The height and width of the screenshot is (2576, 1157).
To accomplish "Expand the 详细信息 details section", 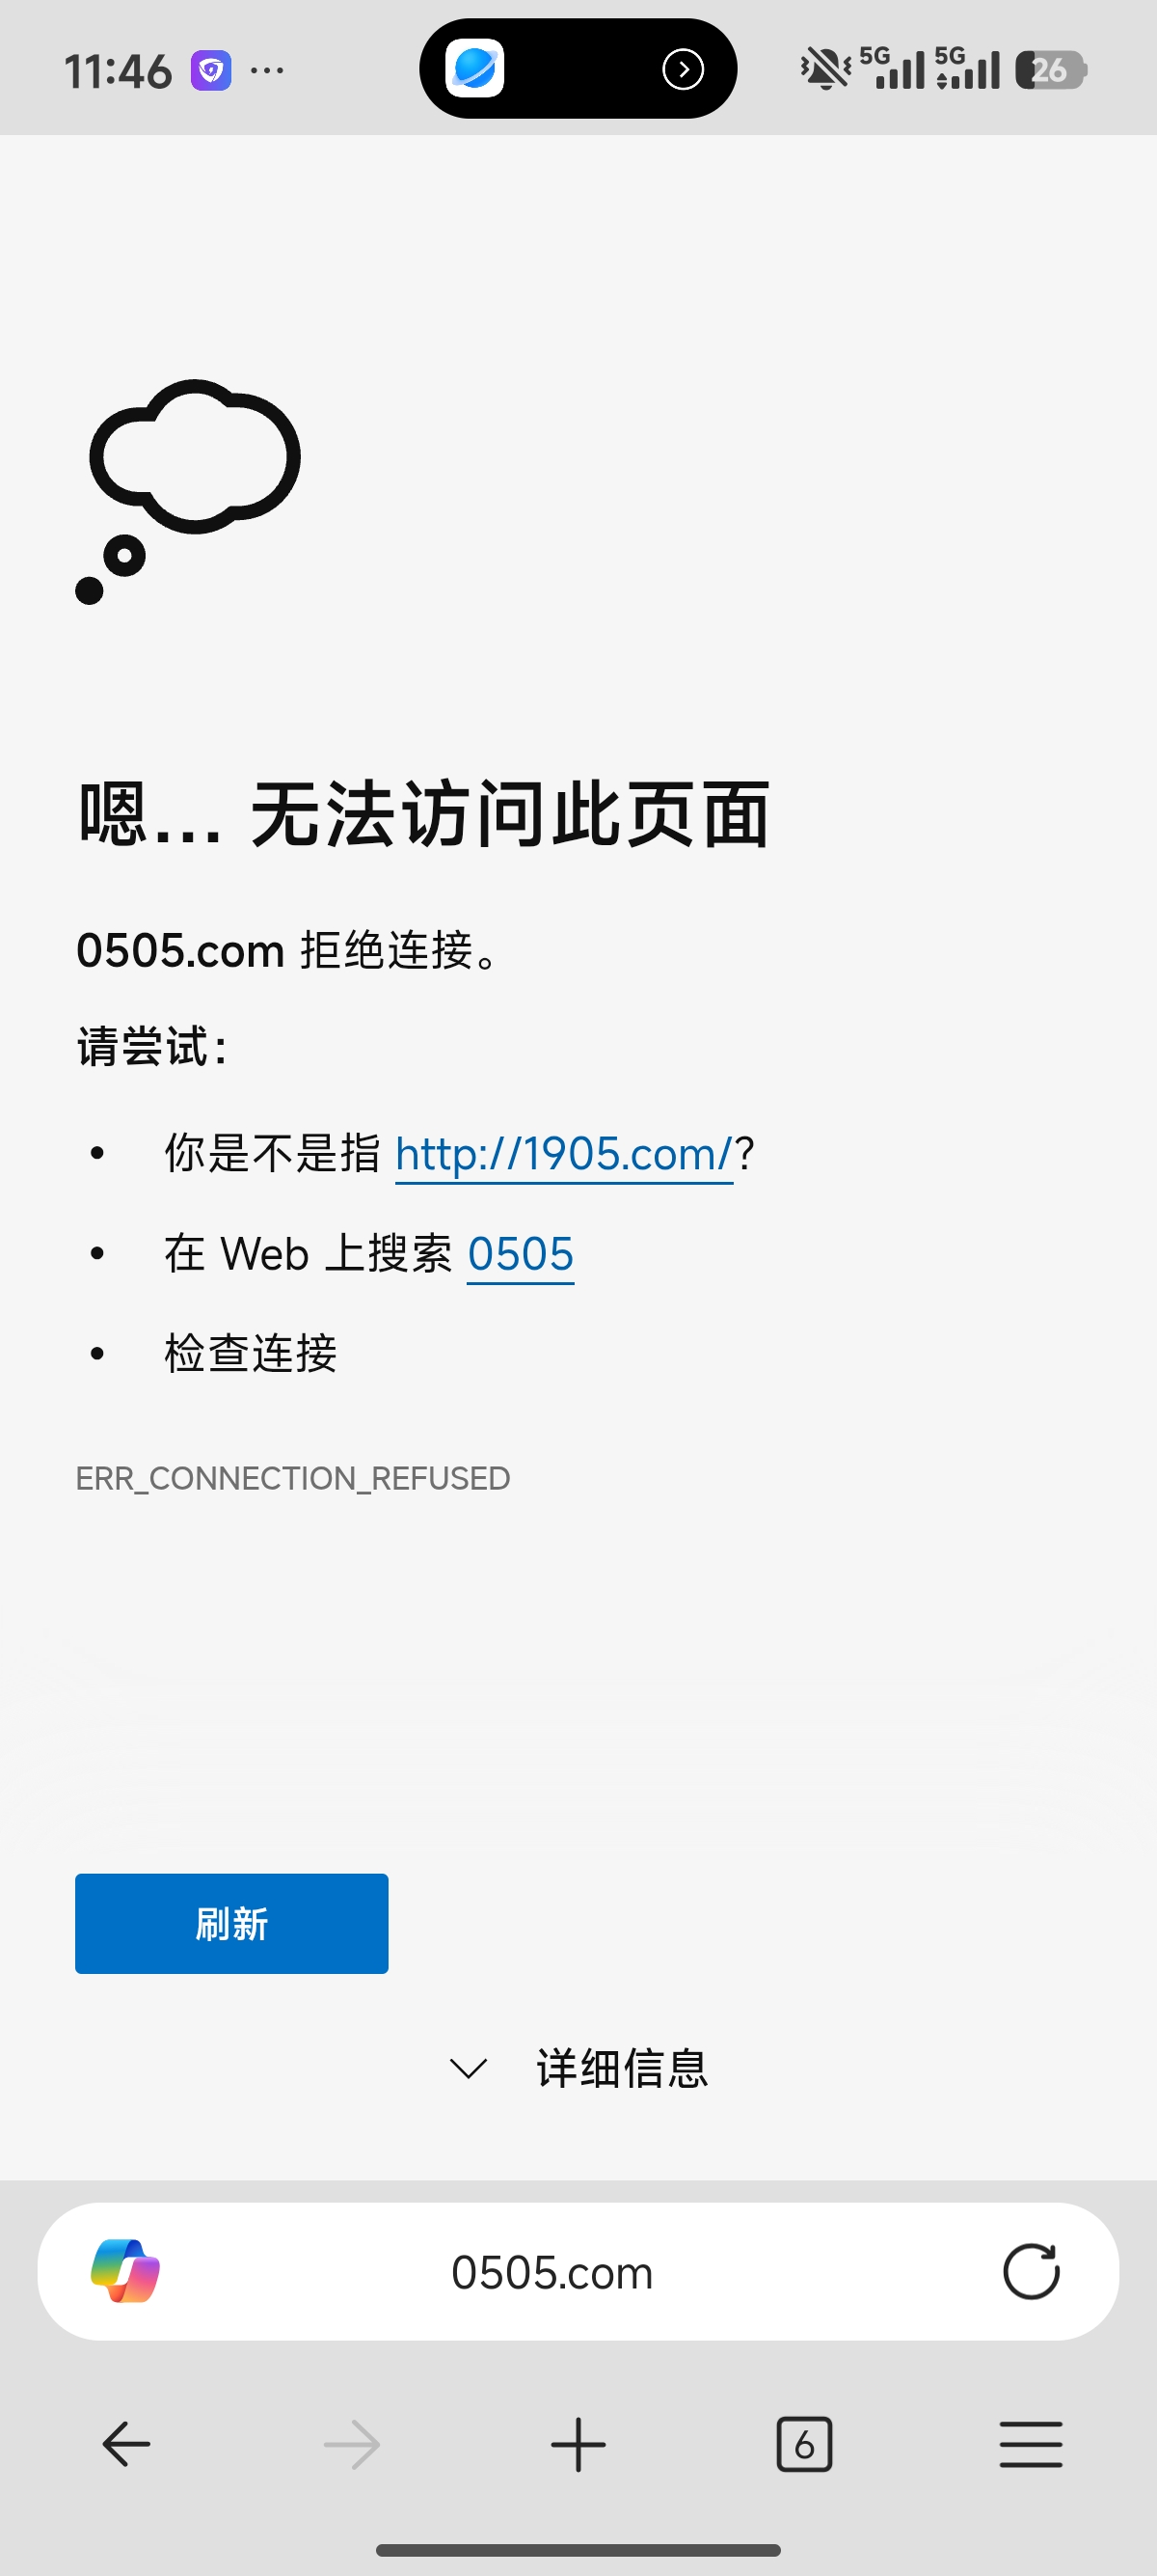I will [x=579, y=2067].
